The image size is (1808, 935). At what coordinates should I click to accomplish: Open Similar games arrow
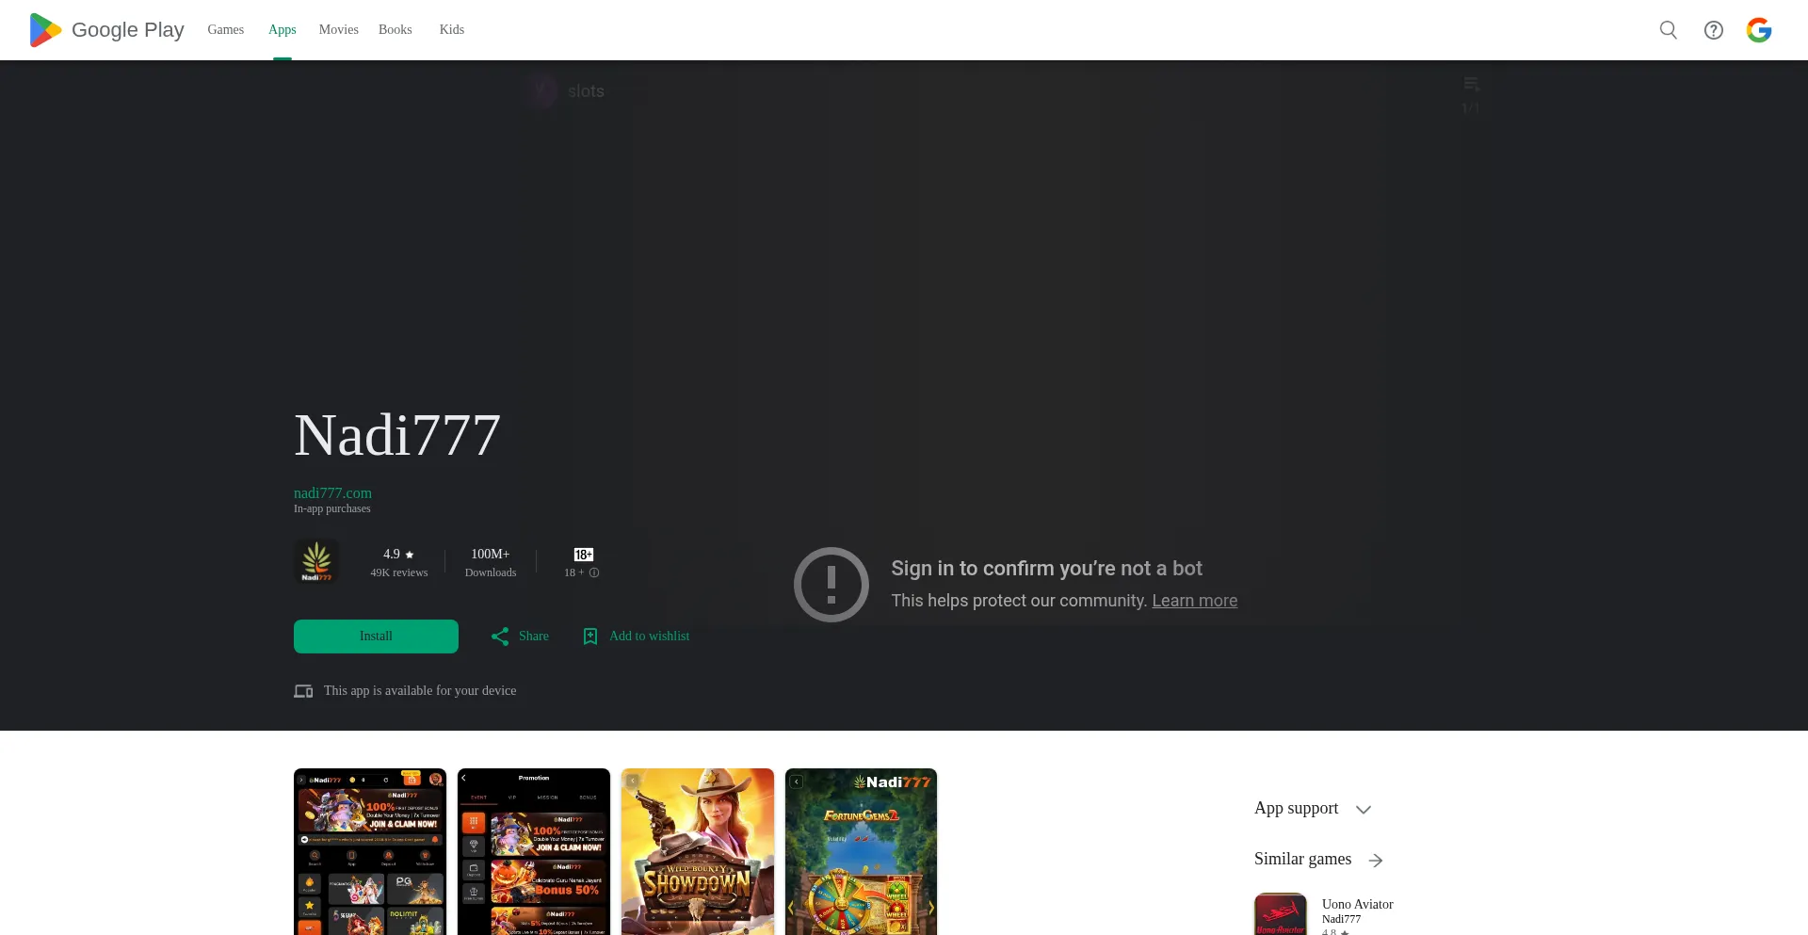[1376, 861]
